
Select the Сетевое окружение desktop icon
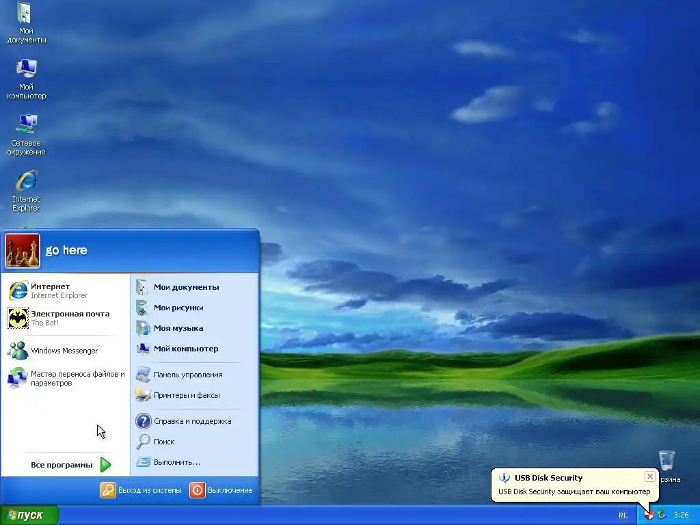click(x=26, y=135)
